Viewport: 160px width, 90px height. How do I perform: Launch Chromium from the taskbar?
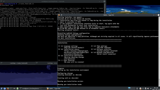pos(5,88)
